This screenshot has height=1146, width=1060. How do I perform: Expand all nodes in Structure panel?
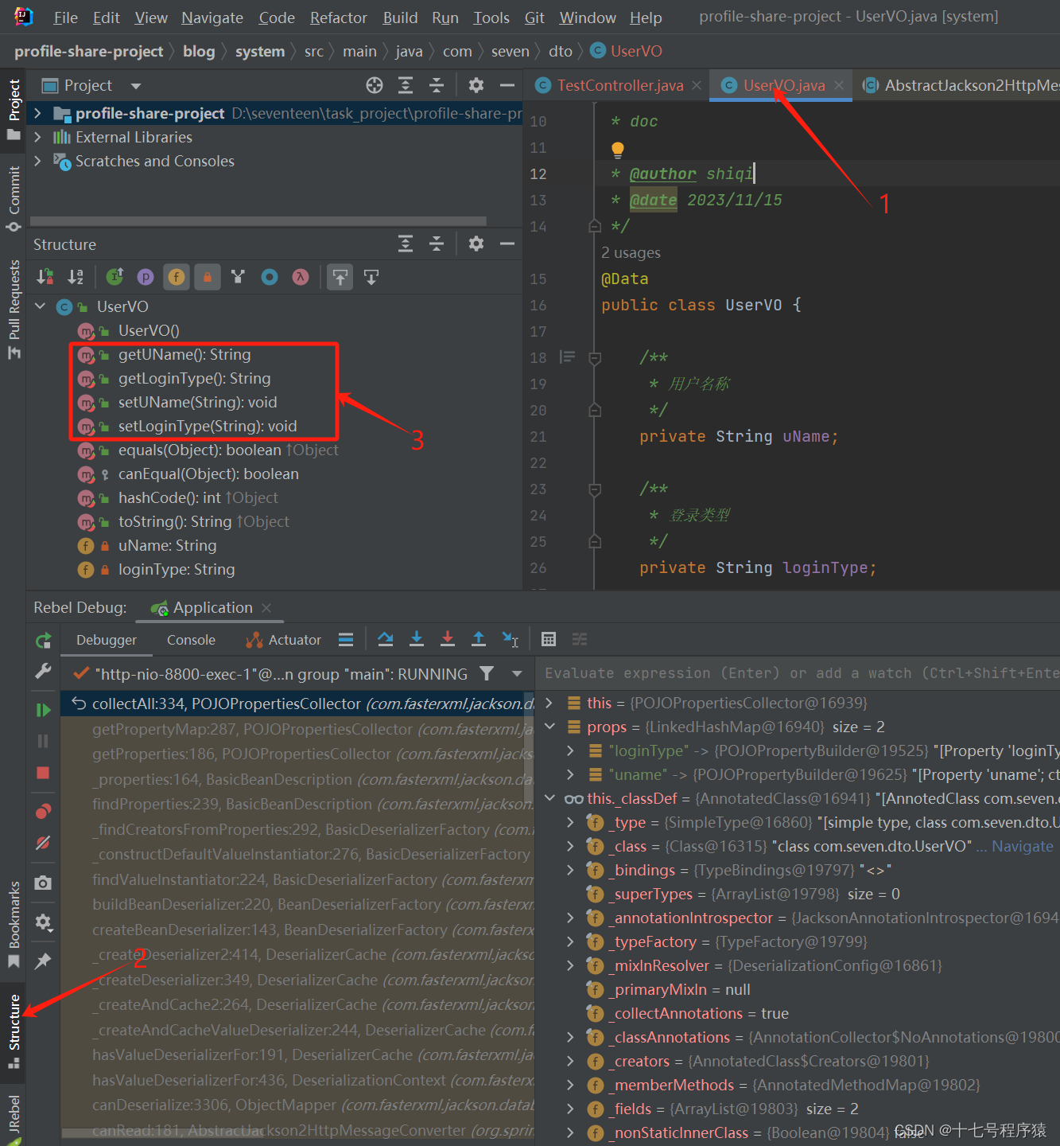(x=406, y=244)
